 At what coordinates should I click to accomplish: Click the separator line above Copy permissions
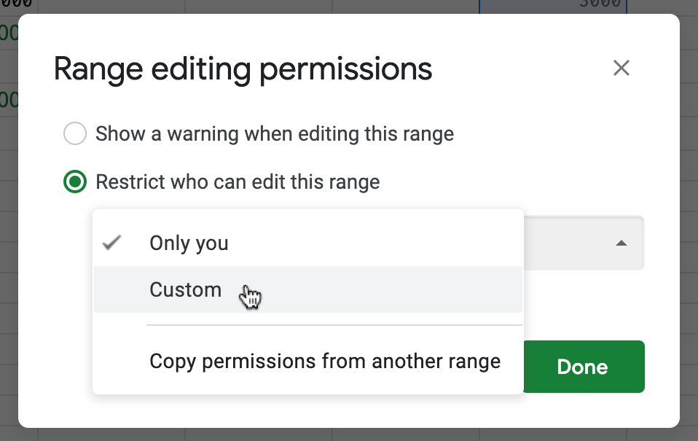(x=334, y=325)
